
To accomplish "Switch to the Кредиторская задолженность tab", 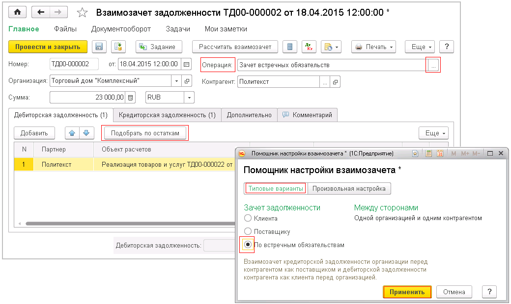I will click(x=167, y=115).
